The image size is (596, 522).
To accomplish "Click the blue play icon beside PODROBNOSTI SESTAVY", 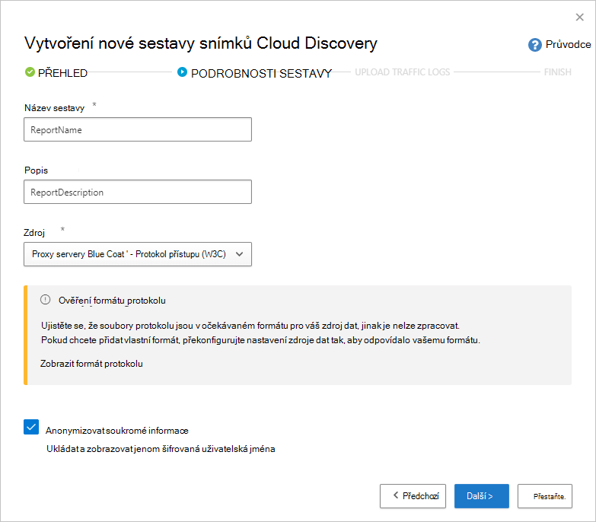I will tap(182, 72).
